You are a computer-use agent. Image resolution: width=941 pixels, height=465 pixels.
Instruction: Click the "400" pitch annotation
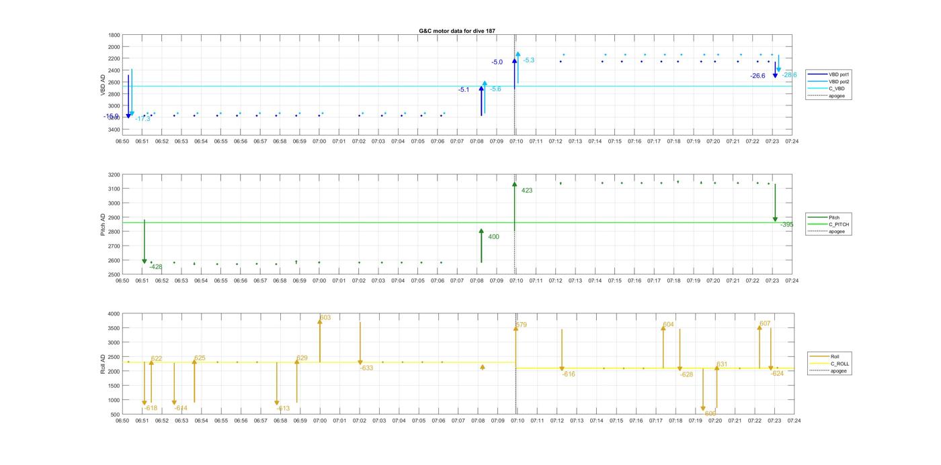(493, 237)
